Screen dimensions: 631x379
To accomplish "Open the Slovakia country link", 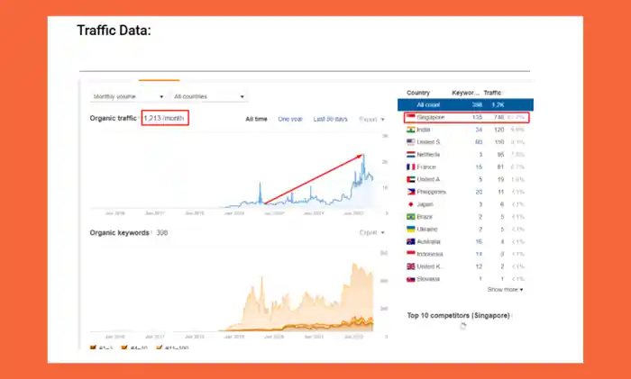I will coord(428,279).
